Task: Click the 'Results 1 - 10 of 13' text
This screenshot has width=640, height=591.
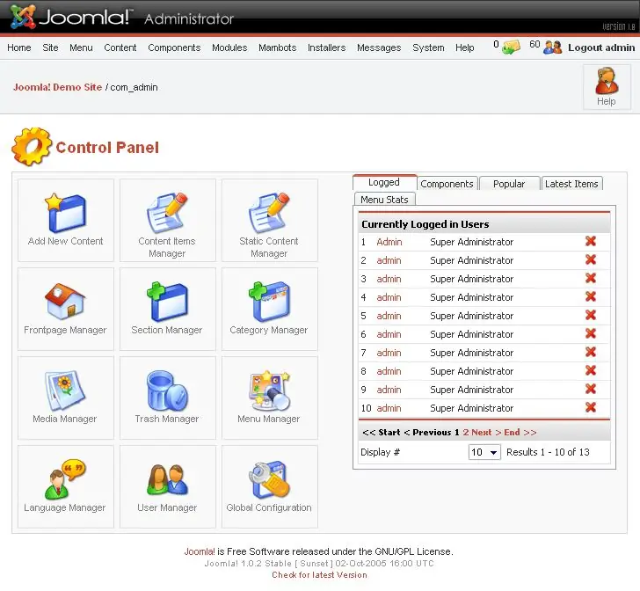Action: [x=548, y=452]
